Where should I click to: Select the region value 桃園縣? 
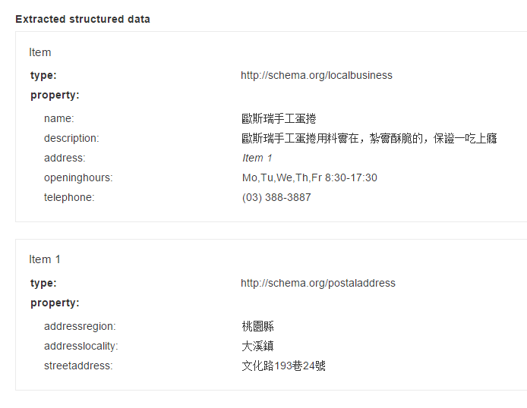tap(257, 326)
